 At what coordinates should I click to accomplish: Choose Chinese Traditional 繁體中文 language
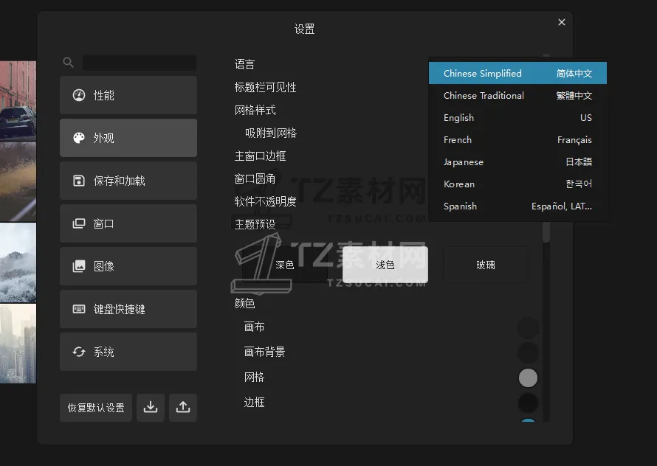pos(517,95)
